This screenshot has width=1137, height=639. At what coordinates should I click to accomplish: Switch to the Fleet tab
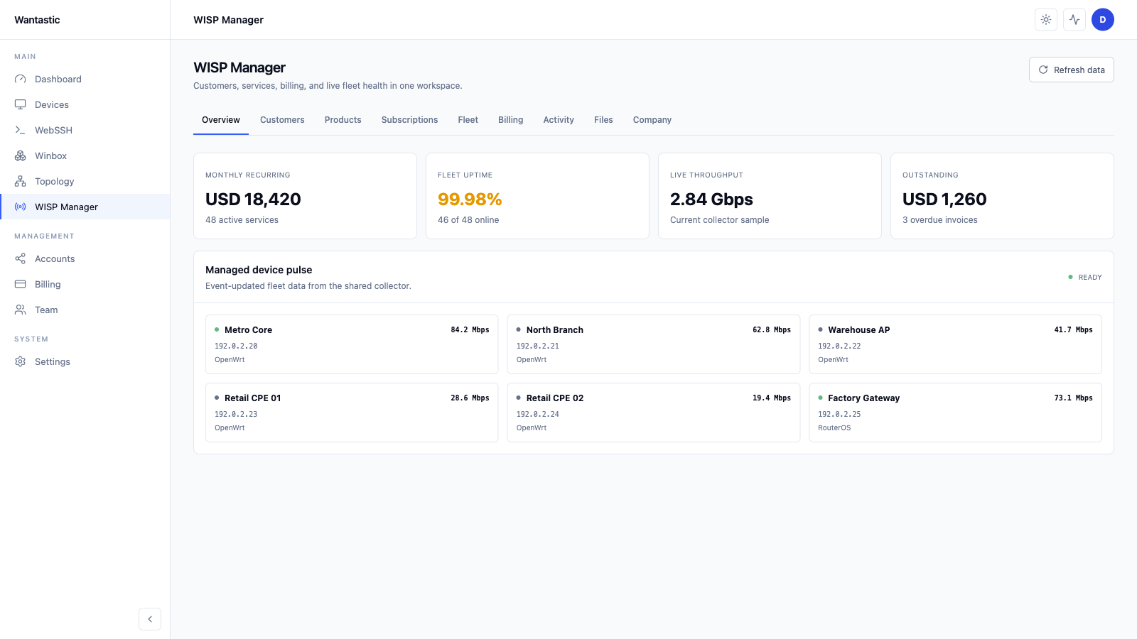pyautogui.click(x=468, y=120)
